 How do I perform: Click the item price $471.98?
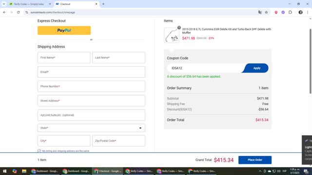[189, 38]
